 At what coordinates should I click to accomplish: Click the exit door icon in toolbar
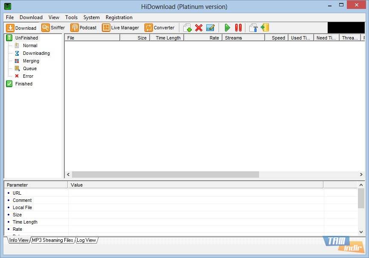tap(265, 28)
